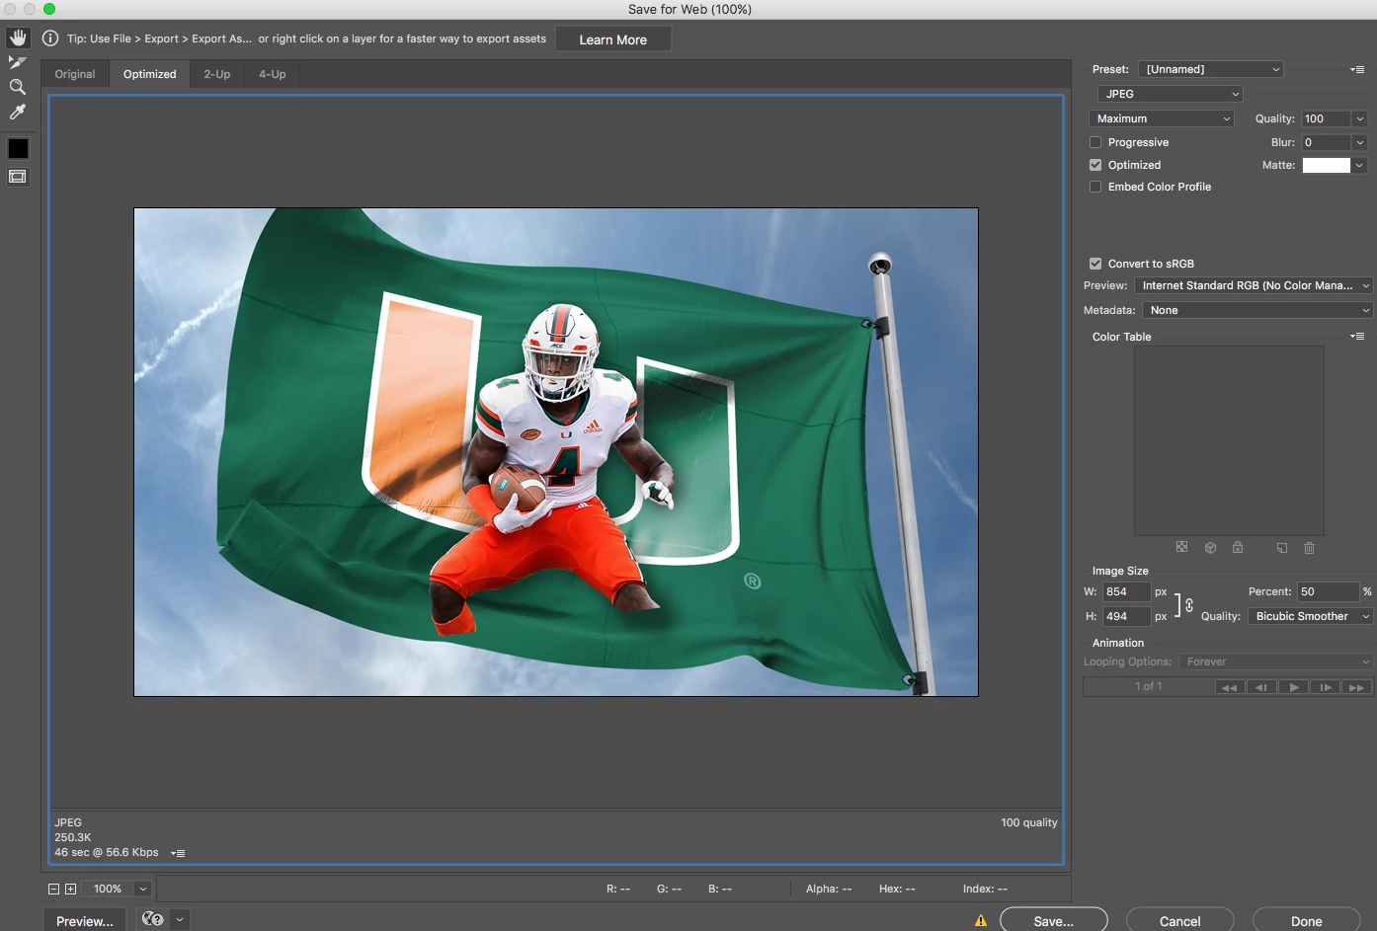Switch to the 2-Up tab
Image resolution: width=1377 pixels, height=931 pixels.
pos(217,74)
